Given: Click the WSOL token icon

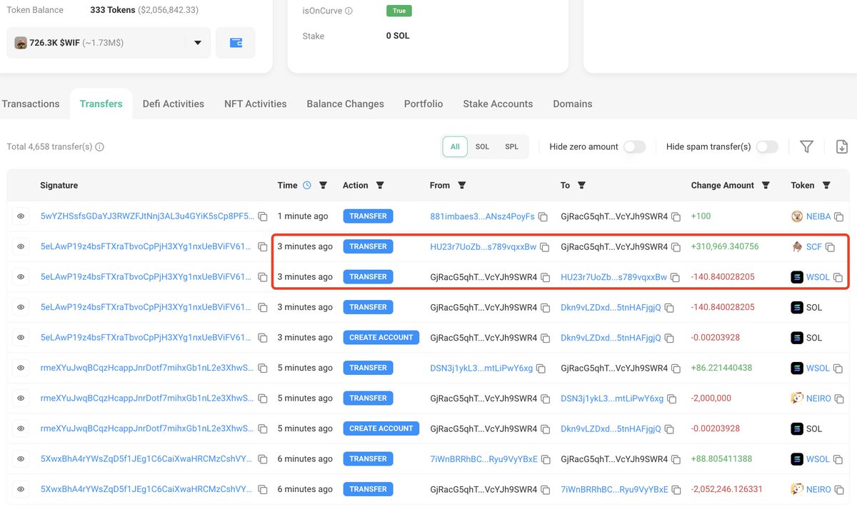Looking at the screenshot, I should point(798,276).
